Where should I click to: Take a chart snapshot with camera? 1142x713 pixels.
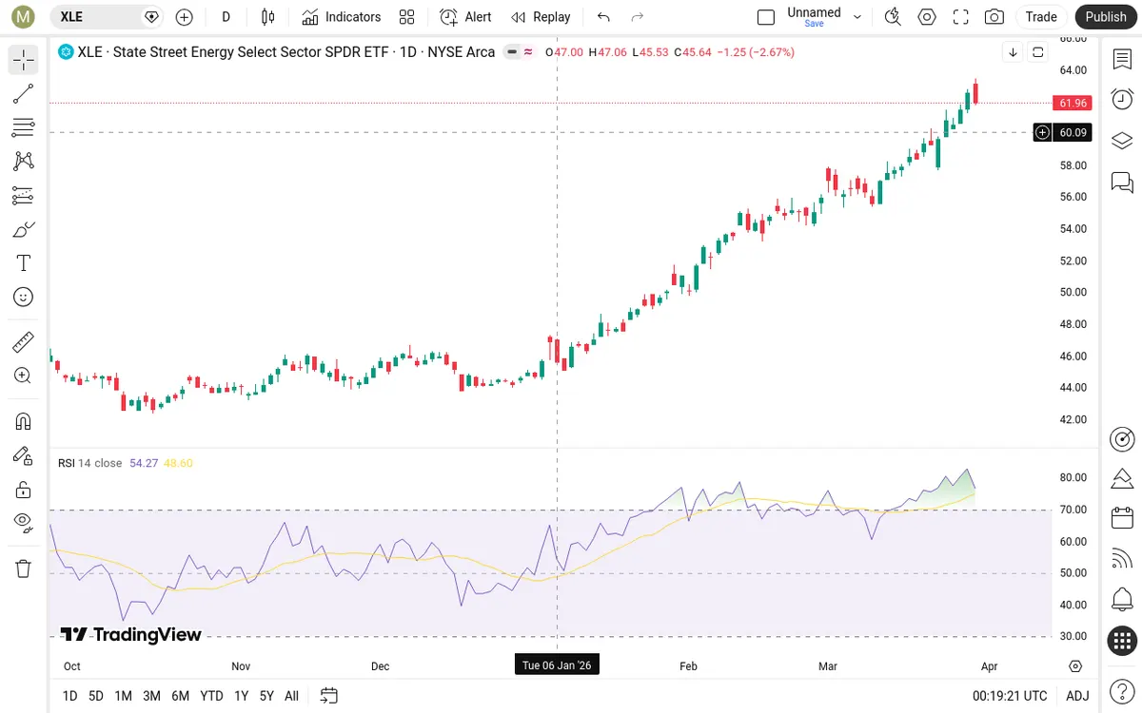point(994,17)
